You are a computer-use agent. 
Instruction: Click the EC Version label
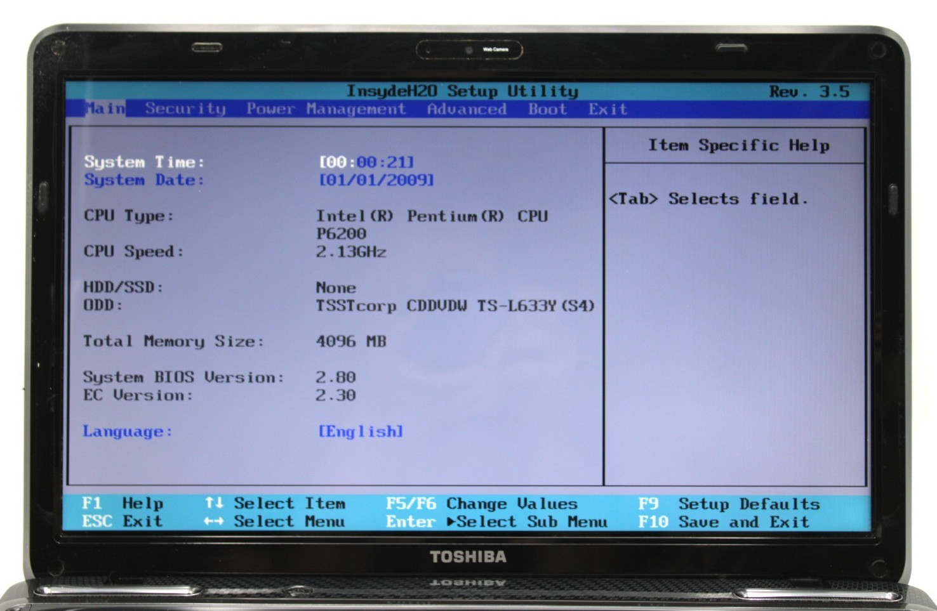(138, 395)
